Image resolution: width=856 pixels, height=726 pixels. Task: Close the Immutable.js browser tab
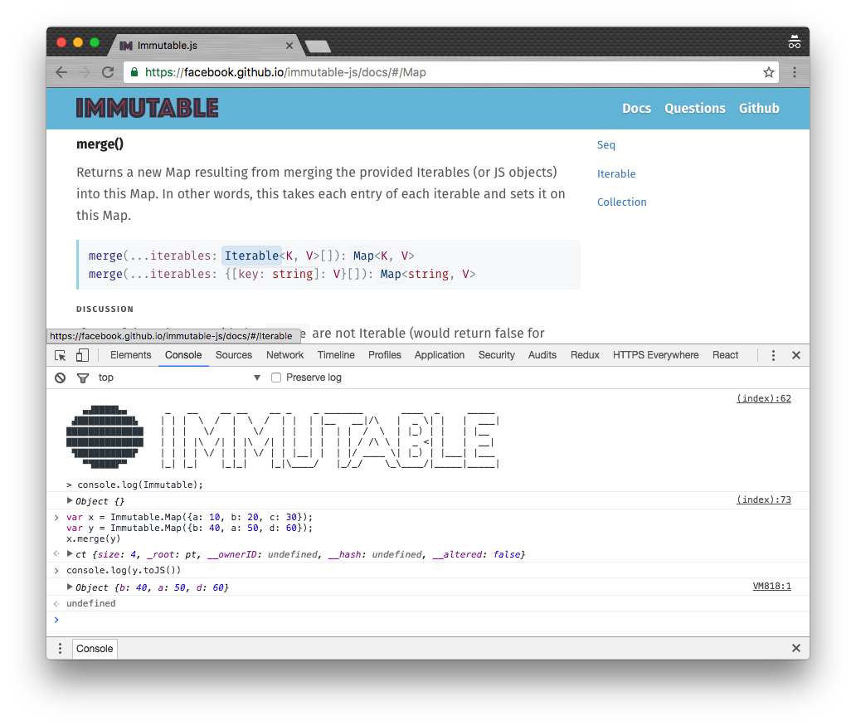point(289,46)
